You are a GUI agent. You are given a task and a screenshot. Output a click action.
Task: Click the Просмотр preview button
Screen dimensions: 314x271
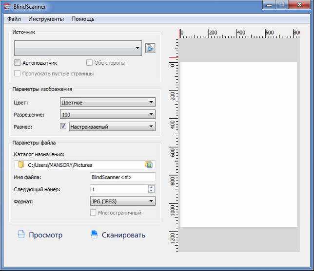pyautogui.click(x=40, y=235)
